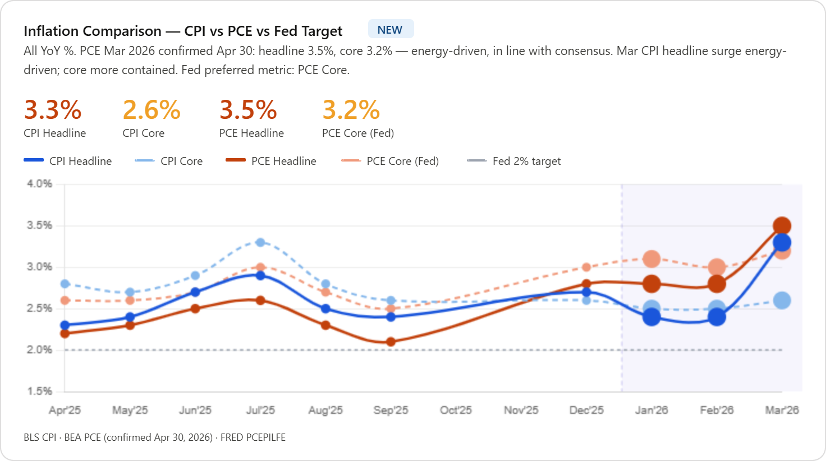Select the 2.6% CPI Core stat
826x461 pixels.
click(152, 118)
